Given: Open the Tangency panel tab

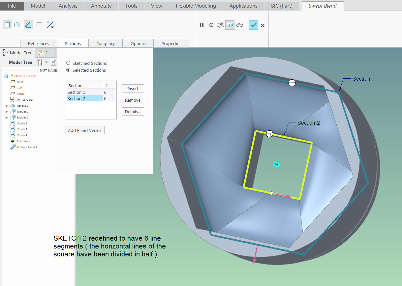Looking at the screenshot, I should [106, 43].
